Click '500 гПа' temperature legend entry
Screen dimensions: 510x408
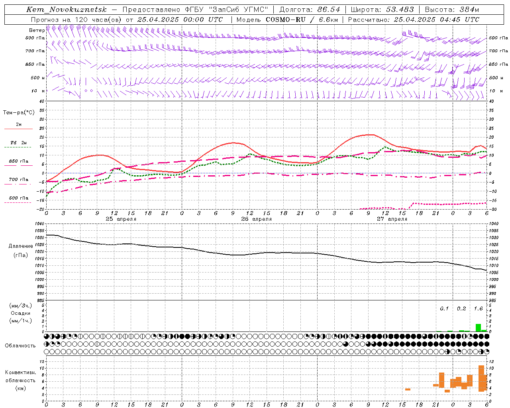[x=19, y=198]
